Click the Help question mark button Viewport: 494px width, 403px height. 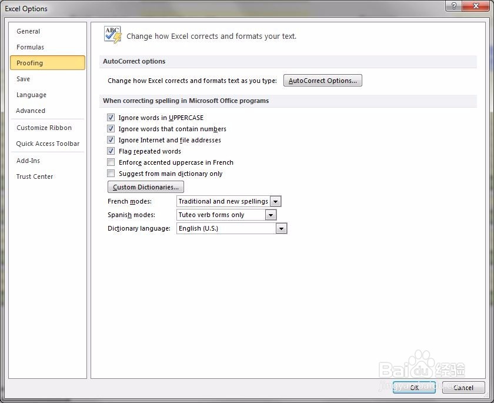pos(453,6)
